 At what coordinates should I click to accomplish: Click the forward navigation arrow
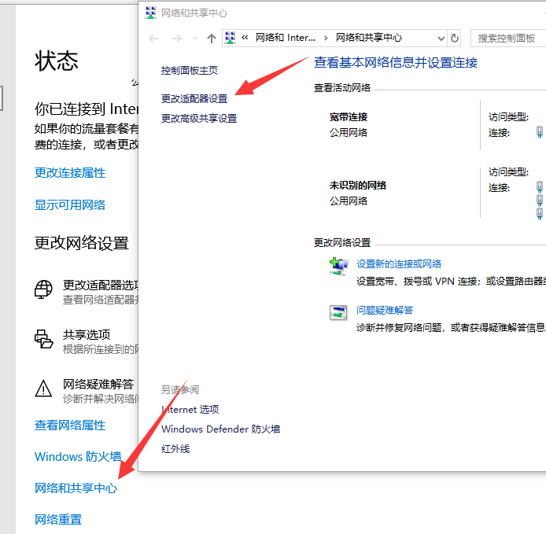tap(178, 38)
